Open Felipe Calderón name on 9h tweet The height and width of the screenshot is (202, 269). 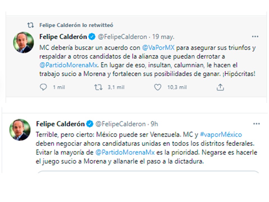60,124
